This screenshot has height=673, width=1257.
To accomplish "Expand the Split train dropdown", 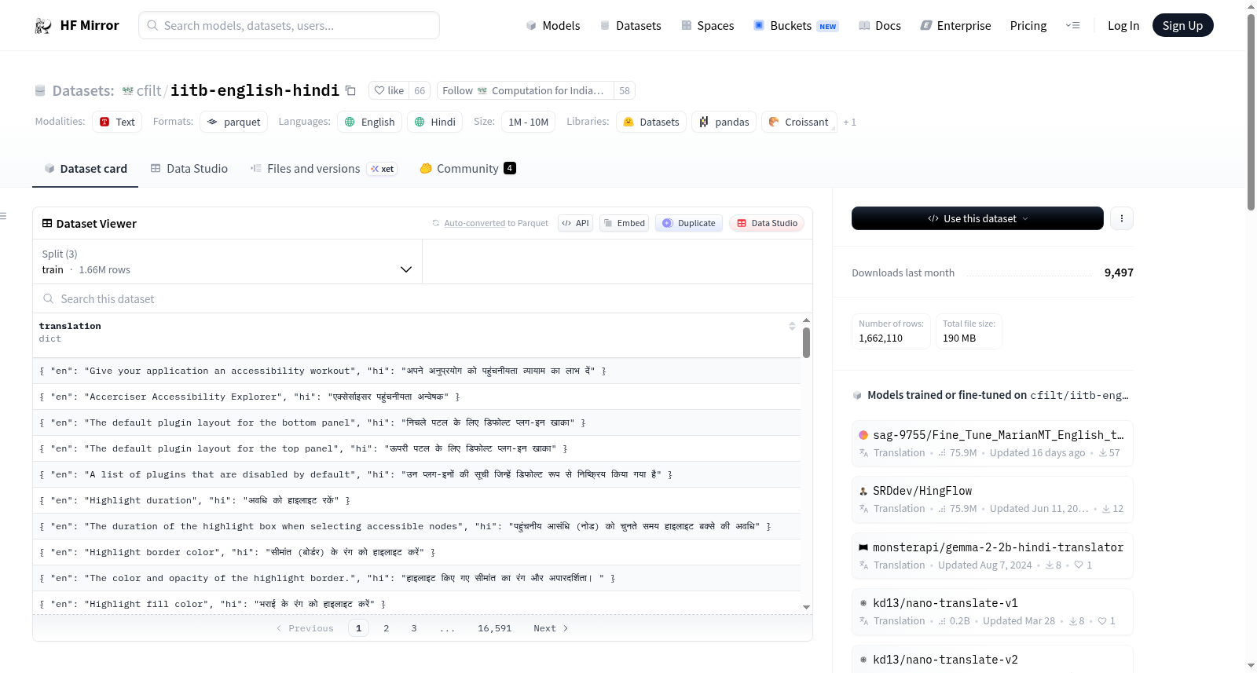I will [x=227, y=262].
